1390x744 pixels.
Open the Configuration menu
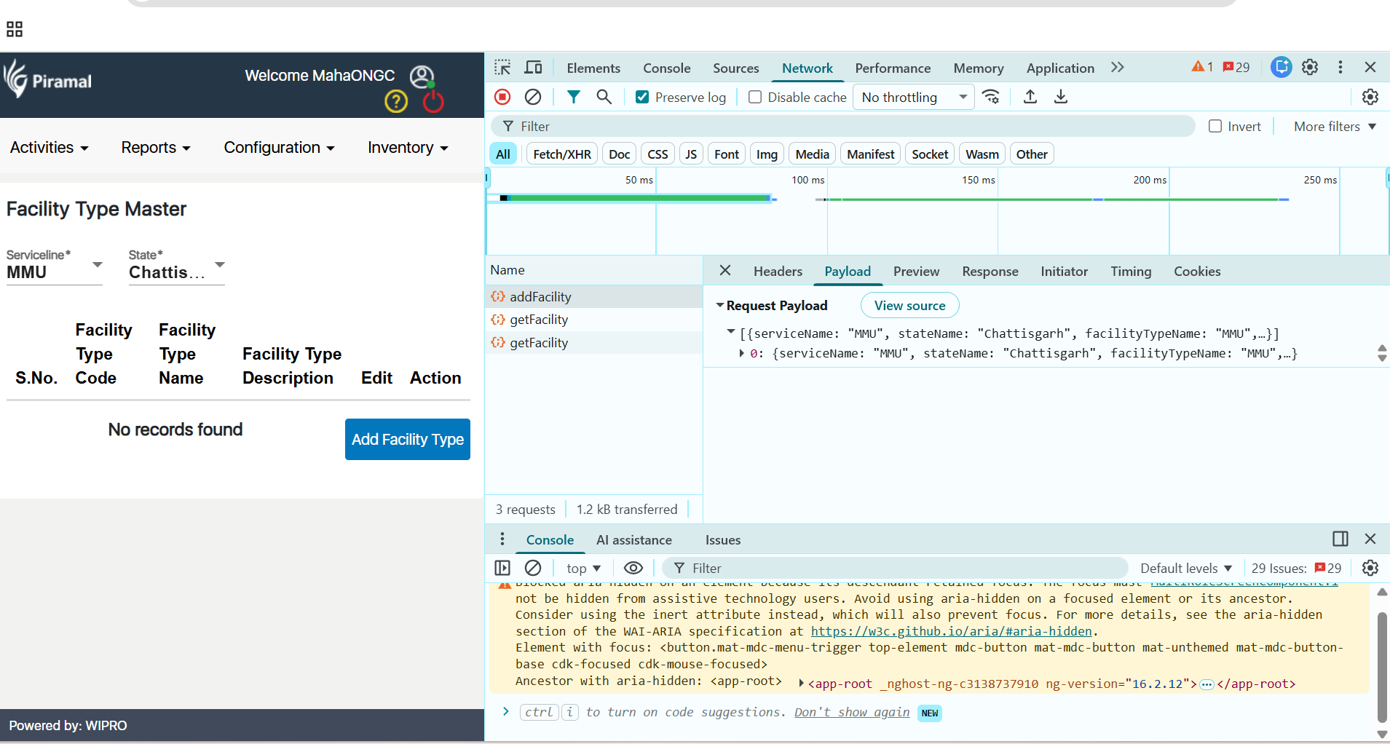(279, 148)
